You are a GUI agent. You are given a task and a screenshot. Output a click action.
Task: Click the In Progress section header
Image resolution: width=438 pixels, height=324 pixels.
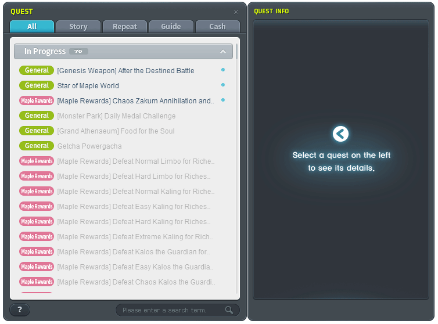coord(123,52)
